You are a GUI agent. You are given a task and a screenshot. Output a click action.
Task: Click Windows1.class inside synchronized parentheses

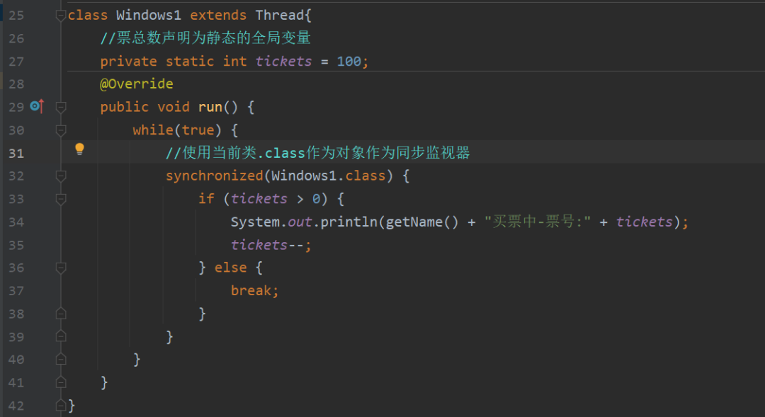[x=329, y=176]
